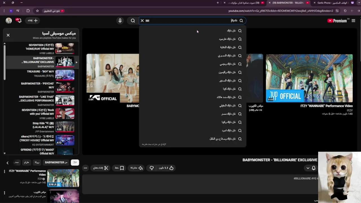The width and height of the screenshot is (361, 203).
Task: Click the round search button beside the microphone
Action: (133, 21)
